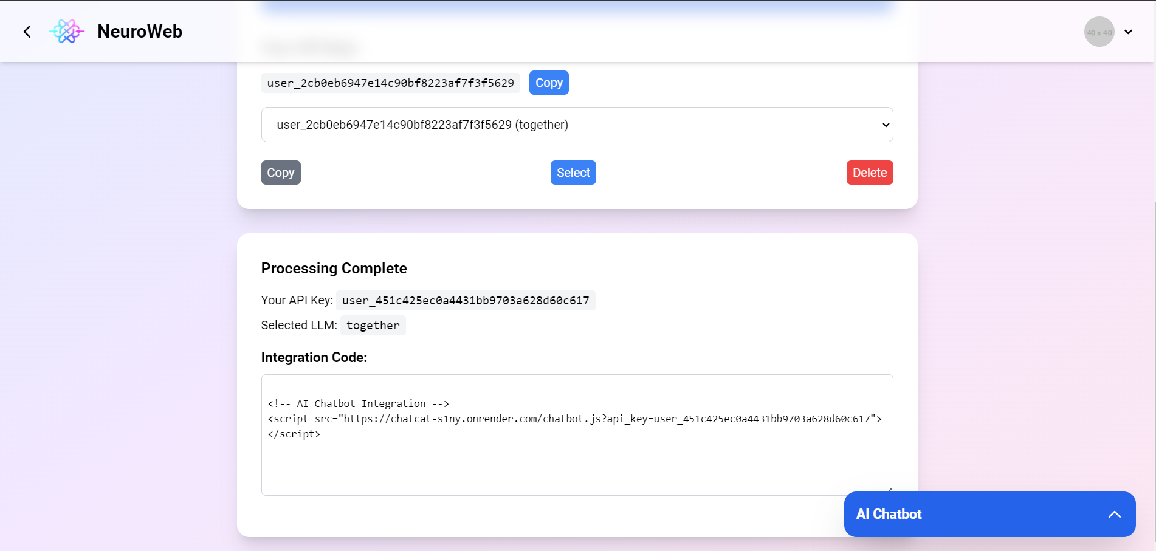Open the NeuroWeb home title link
This screenshot has width=1156, height=551.
pyautogui.click(x=140, y=32)
